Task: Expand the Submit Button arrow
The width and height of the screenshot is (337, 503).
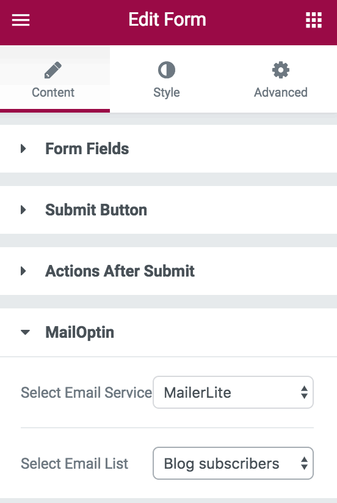Action: (x=23, y=210)
